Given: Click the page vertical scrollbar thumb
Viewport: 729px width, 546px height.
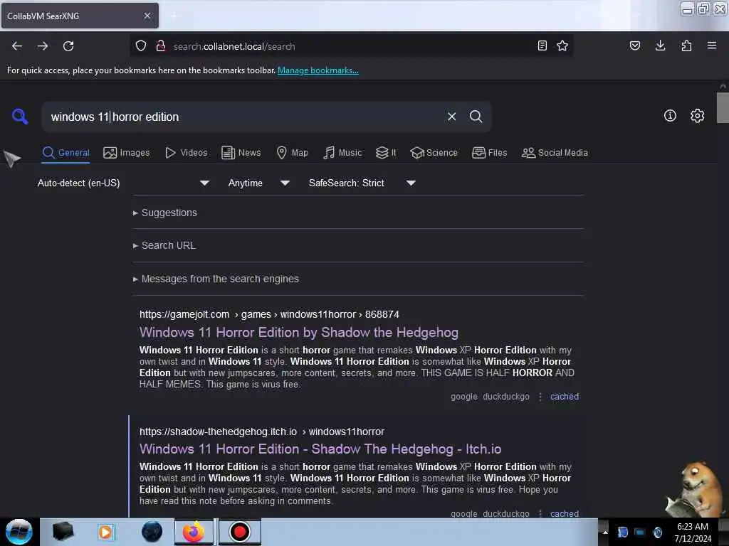Looking at the screenshot, I should click(723, 108).
